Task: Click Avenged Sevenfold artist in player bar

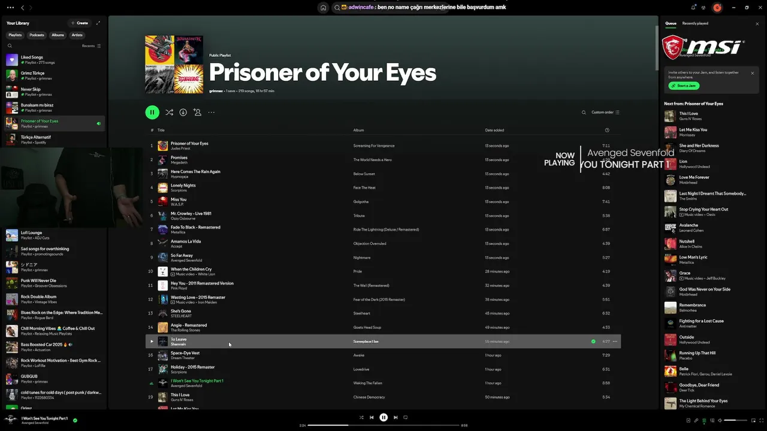Action: (x=36, y=423)
